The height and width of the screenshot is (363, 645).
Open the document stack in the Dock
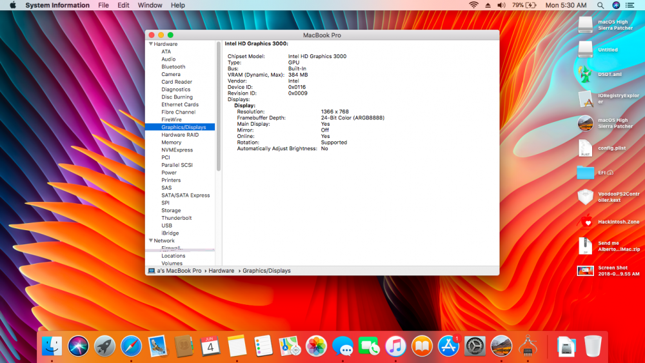(x=566, y=346)
